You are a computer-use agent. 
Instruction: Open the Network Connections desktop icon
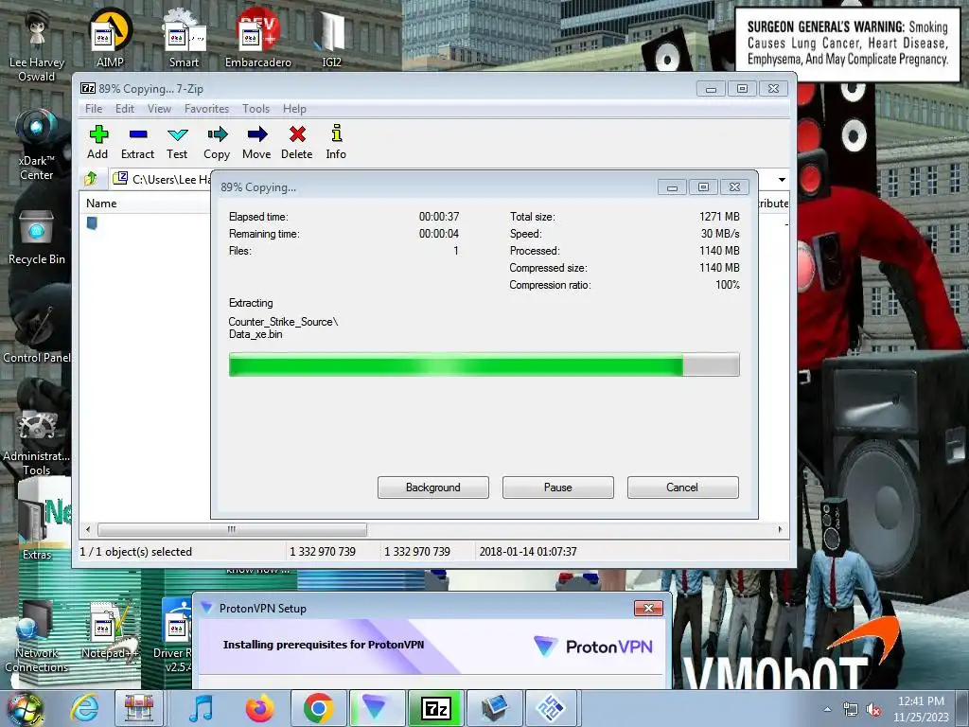coord(37,637)
